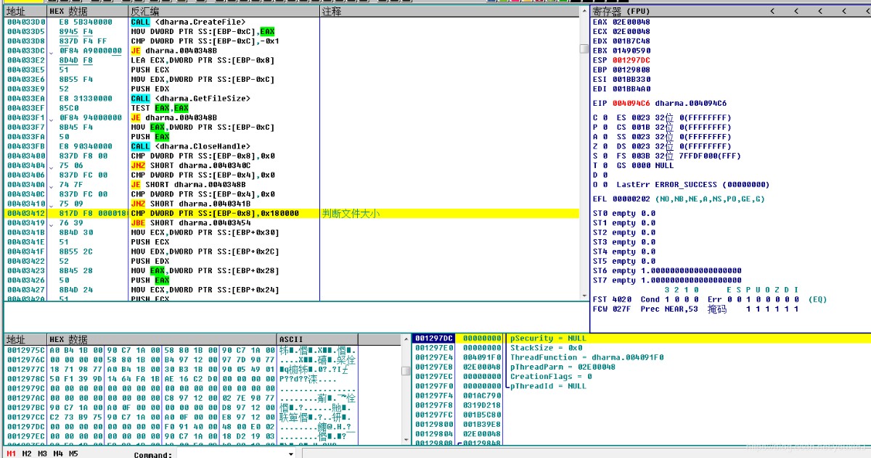
Task: Click the dump pane scrollbar up arrow
Action: 406,339
